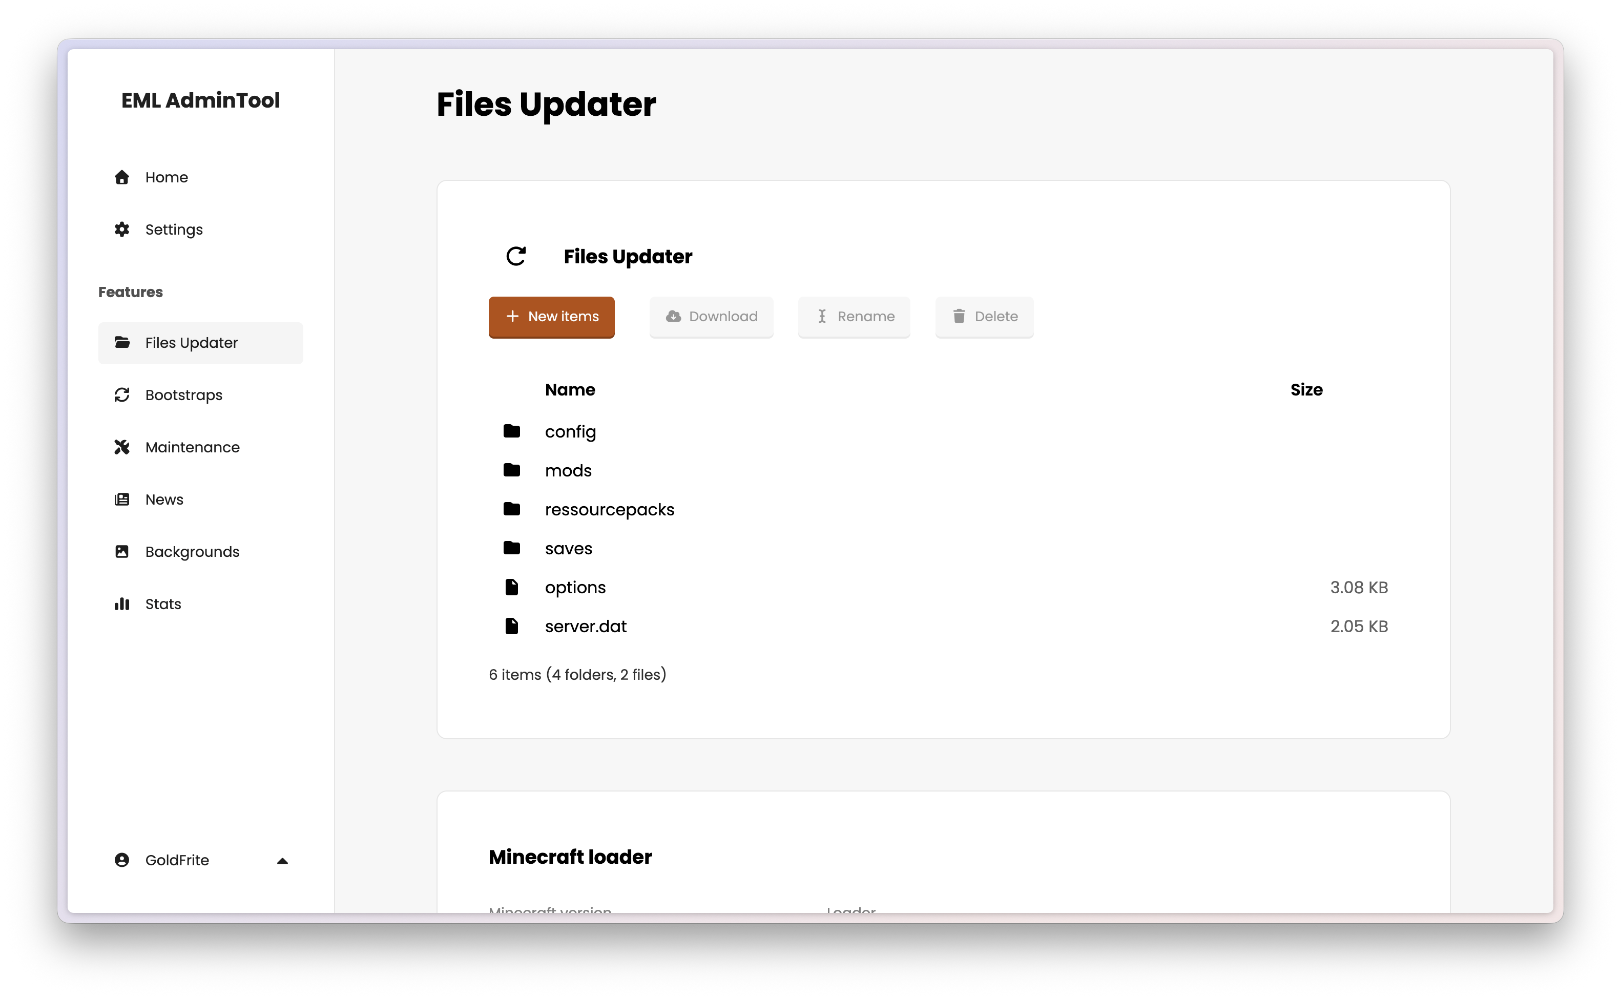Select the Maintenance wrench icon
This screenshot has height=999, width=1621.
[x=121, y=447]
